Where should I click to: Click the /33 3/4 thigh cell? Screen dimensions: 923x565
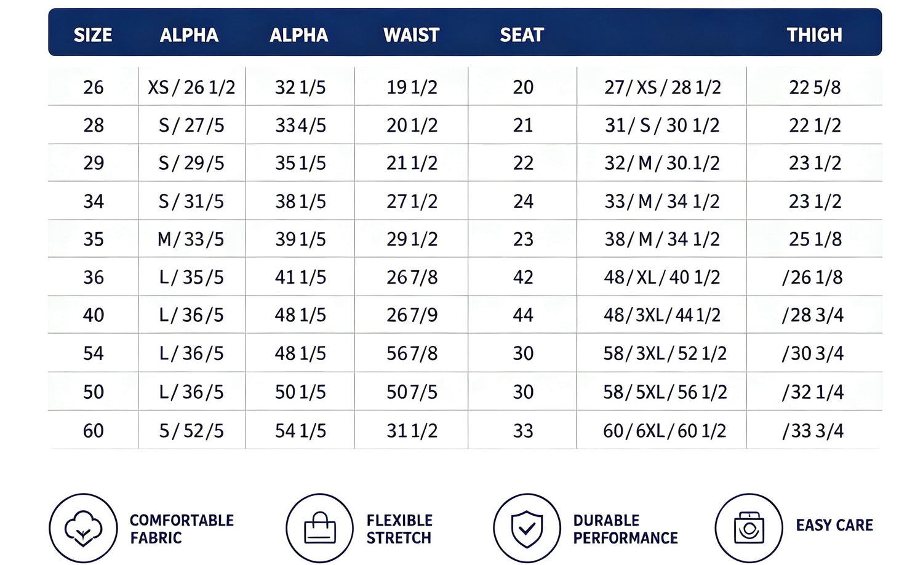tap(813, 431)
